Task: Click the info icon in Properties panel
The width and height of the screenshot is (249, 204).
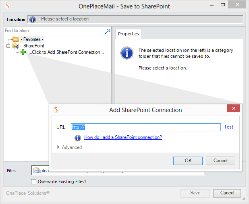Action: pyautogui.click(x=127, y=53)
